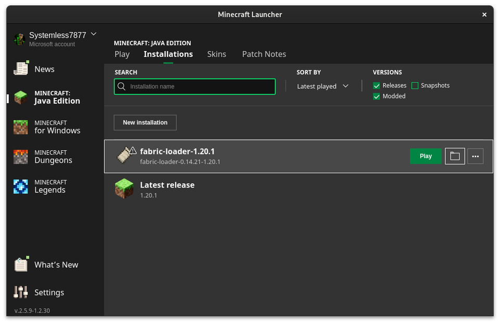
Task: Open the What's New section
Action: 56,265
